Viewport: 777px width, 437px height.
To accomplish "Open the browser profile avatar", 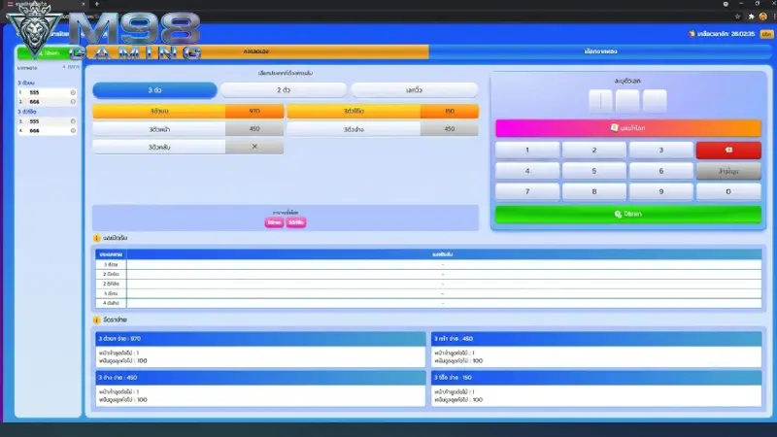I will coord(763,17).
